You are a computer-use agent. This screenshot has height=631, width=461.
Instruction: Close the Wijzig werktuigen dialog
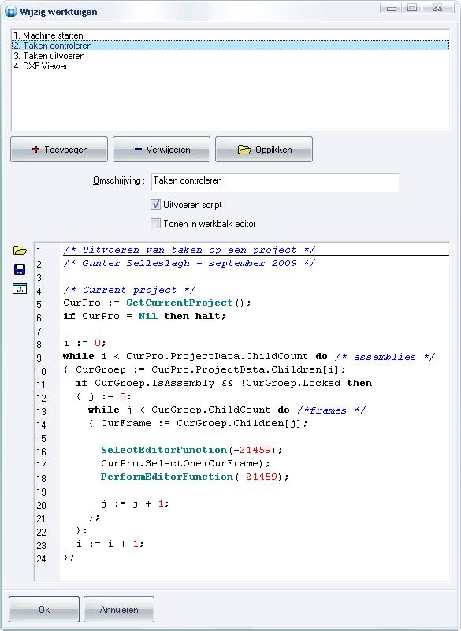[439, 7]
